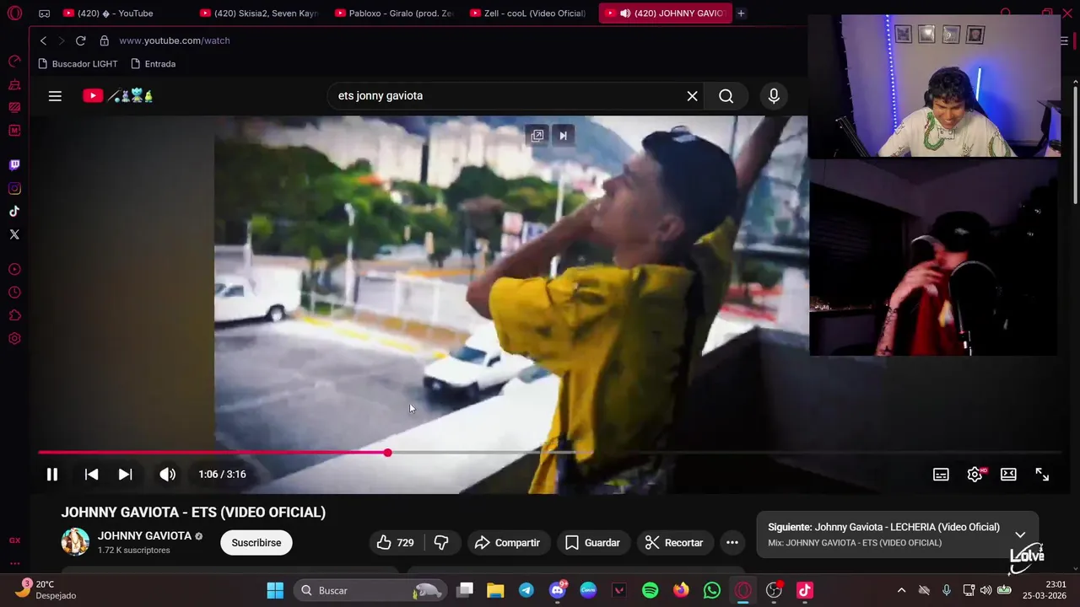
Task: Switch to Pabloxo - Giralo tab
Action: pyautogui.click(x=394, y=13)
